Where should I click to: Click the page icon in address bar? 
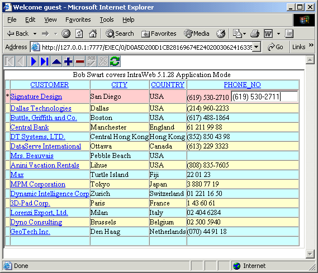coord(35,47)
